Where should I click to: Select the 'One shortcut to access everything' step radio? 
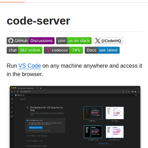click(27, 136)
